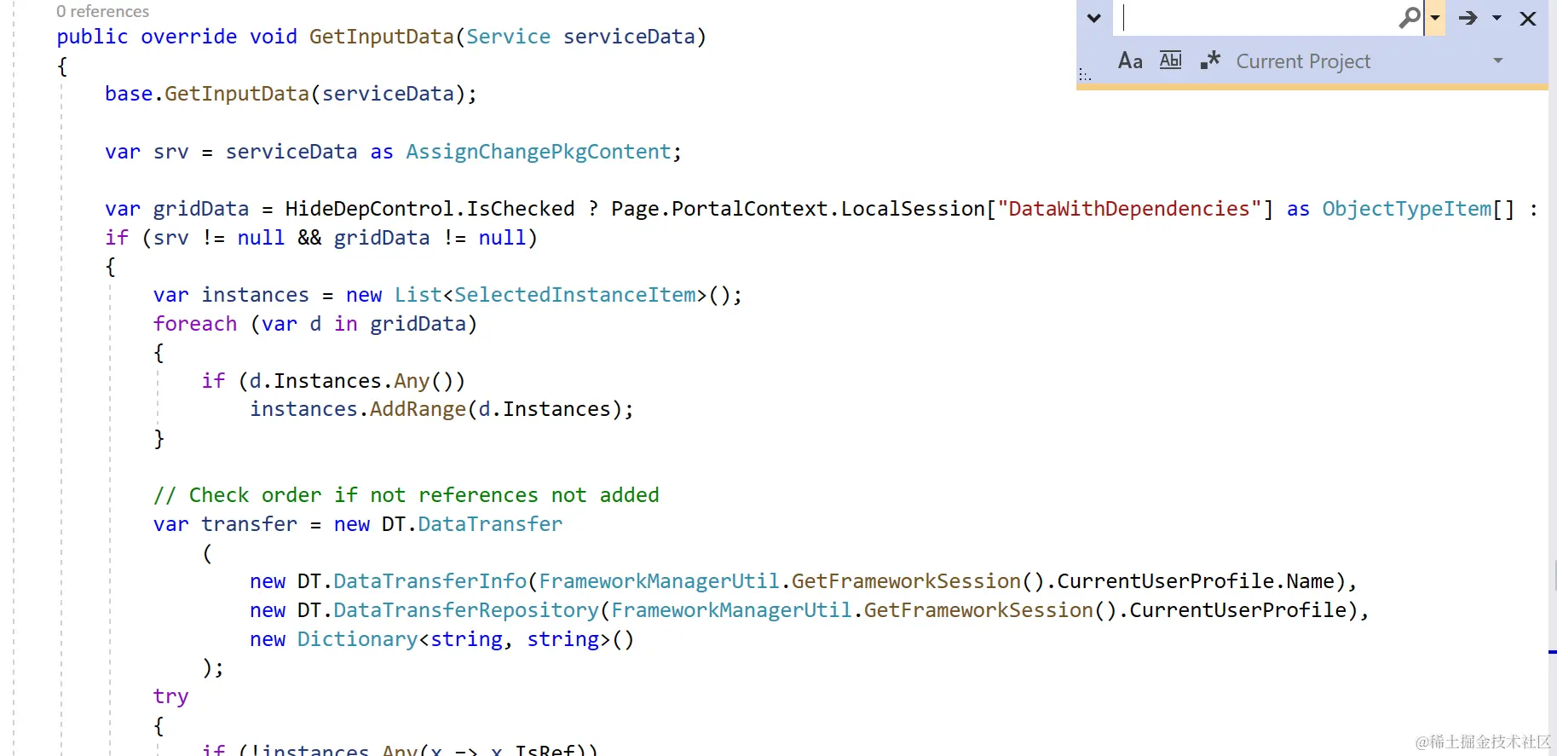
Task: Click the 'SelectedInstanceItem' generic type
Action: click(575, 295)
